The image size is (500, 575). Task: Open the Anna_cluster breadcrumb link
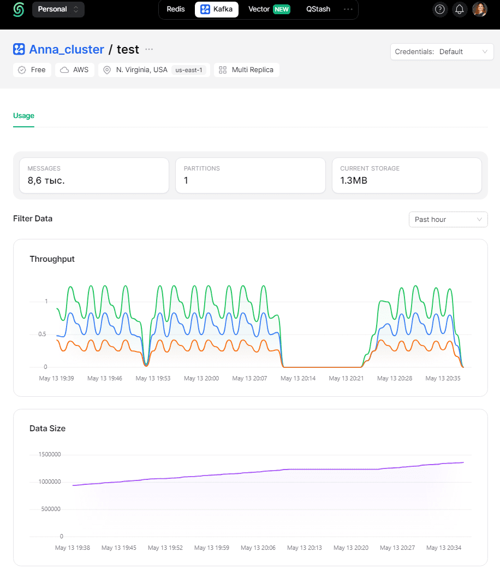(67, 49)
